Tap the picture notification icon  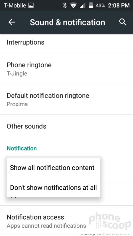click(x=31, y=6)
